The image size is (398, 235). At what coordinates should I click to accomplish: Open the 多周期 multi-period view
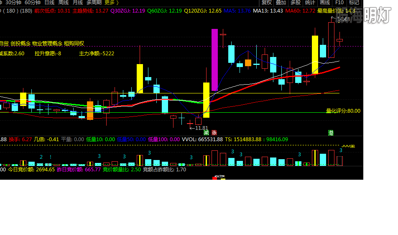click(94, 3)
